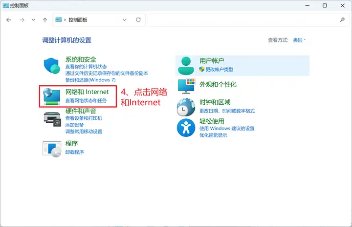Expand the recent locations dropdown
352x227 pixels.
pyautogui.click(x=33, y=19)
